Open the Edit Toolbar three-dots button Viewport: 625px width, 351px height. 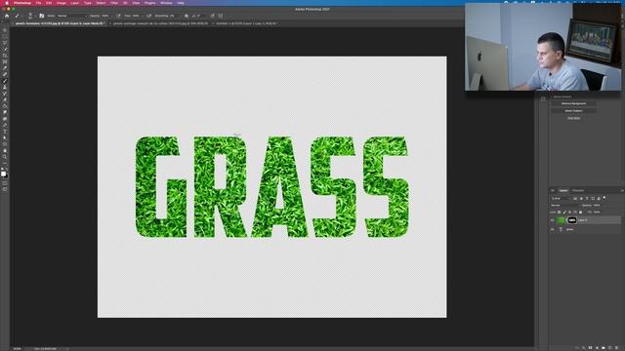(x=5, y=163)
